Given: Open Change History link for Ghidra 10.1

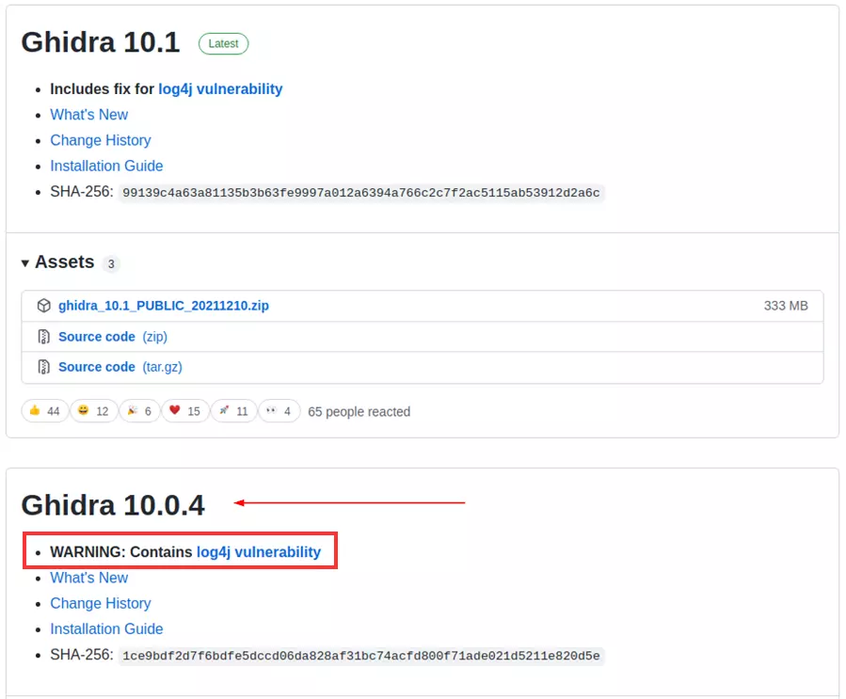Looking at the screenshot, I should [101, 140].
